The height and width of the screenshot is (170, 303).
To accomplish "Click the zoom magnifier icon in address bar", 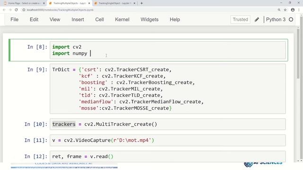I will point(279,10).
